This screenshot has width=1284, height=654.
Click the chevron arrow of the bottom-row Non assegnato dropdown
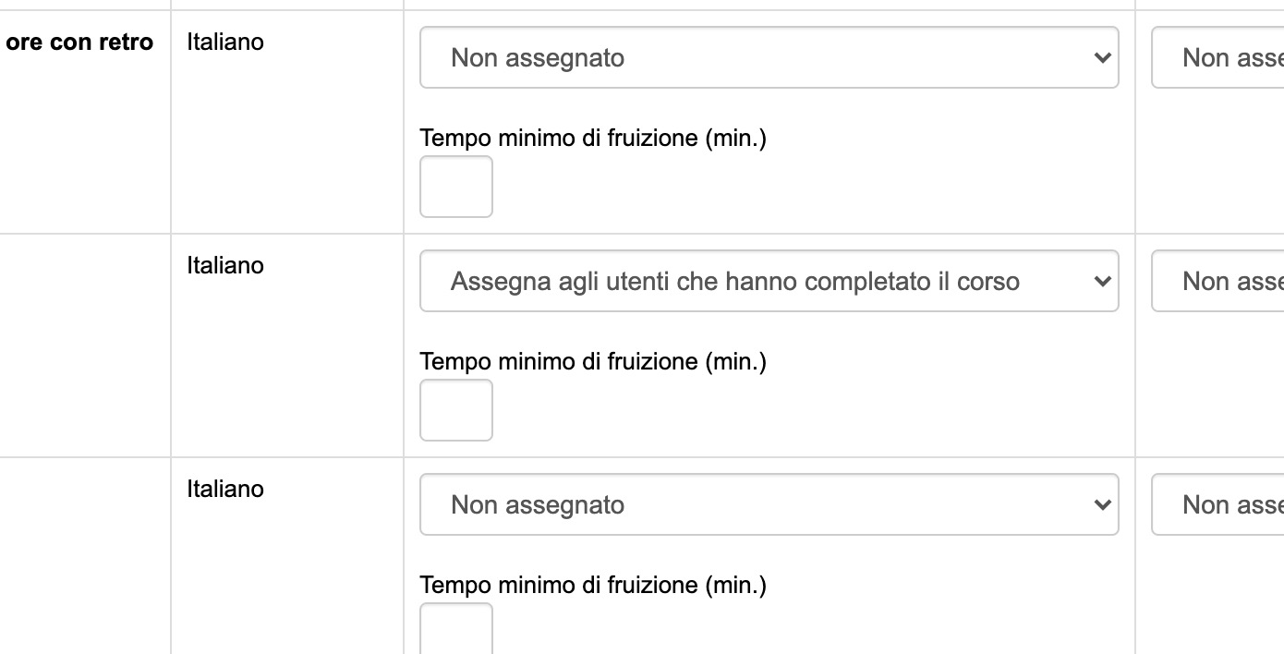(1101, 504)
